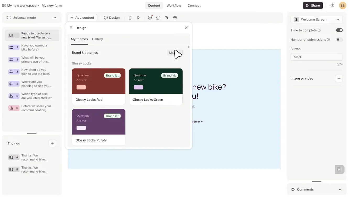349x199 pixels.
Task: Switch to the Content tab
Action: click(154, 6)
